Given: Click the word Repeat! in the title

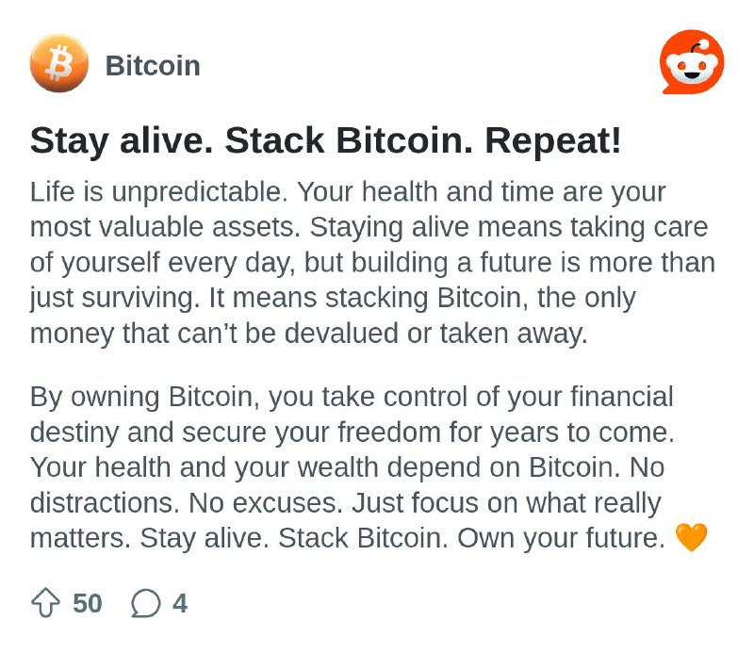Looking at the screenshot, I should [x=553, y=140].
